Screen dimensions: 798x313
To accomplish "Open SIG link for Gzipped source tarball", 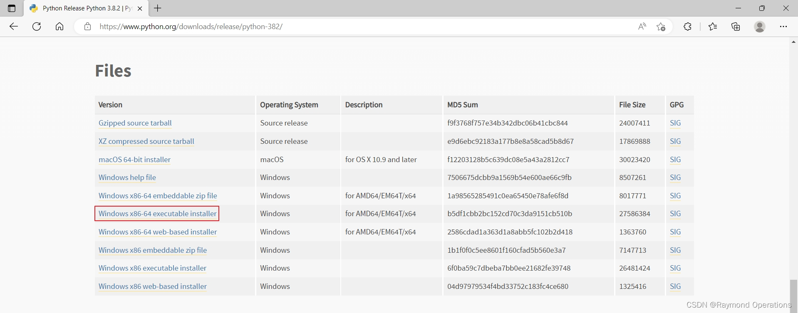I will (x=675, y=123).
